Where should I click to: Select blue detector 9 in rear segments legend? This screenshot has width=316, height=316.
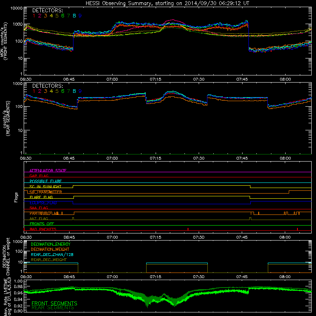80,91
